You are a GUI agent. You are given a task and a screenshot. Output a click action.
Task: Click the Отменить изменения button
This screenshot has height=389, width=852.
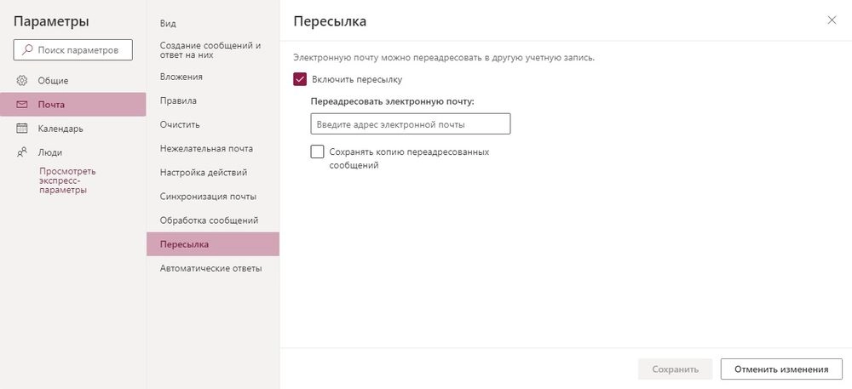point(781,369)
